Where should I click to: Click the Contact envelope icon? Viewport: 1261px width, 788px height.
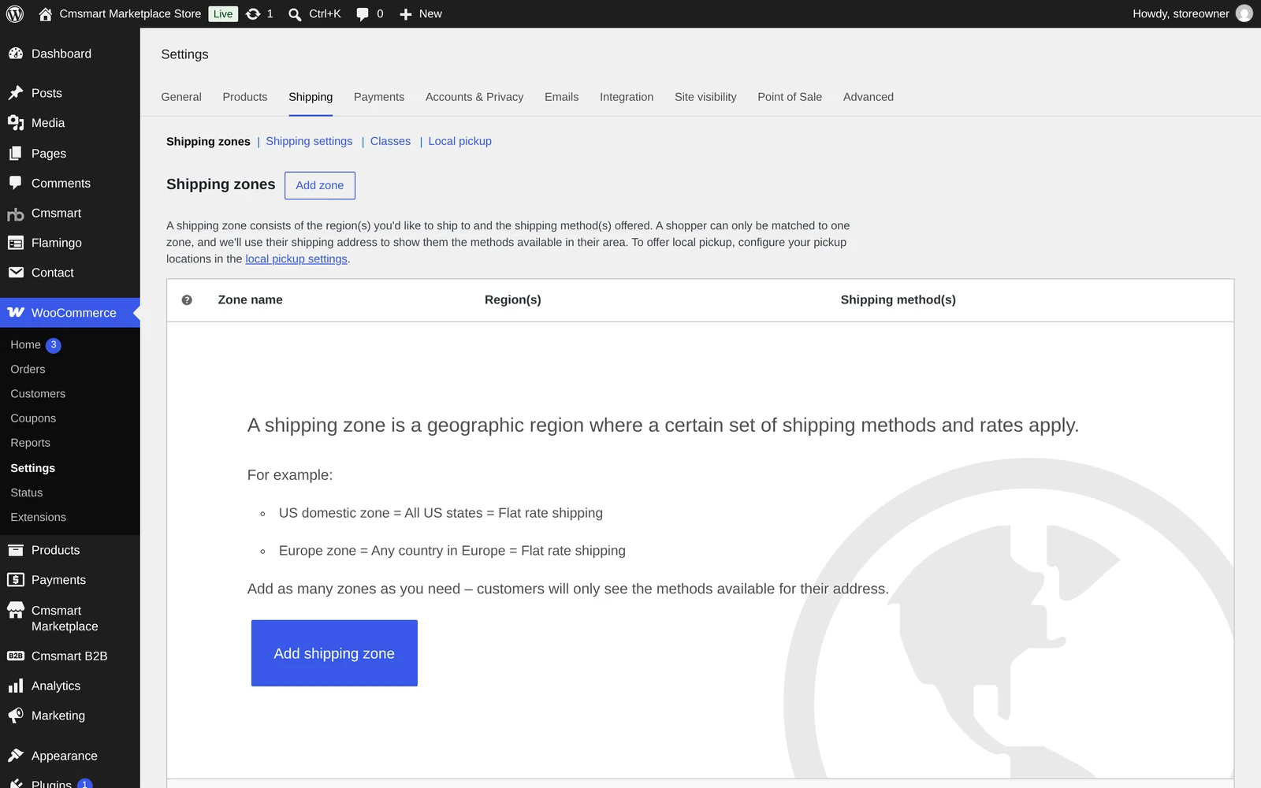point(16,273)
